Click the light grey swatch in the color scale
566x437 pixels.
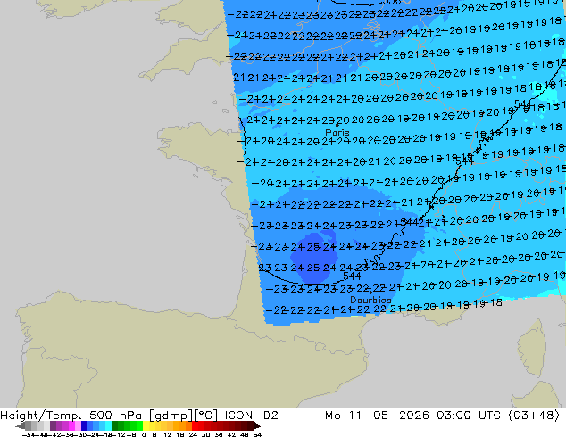pos(46,425)
